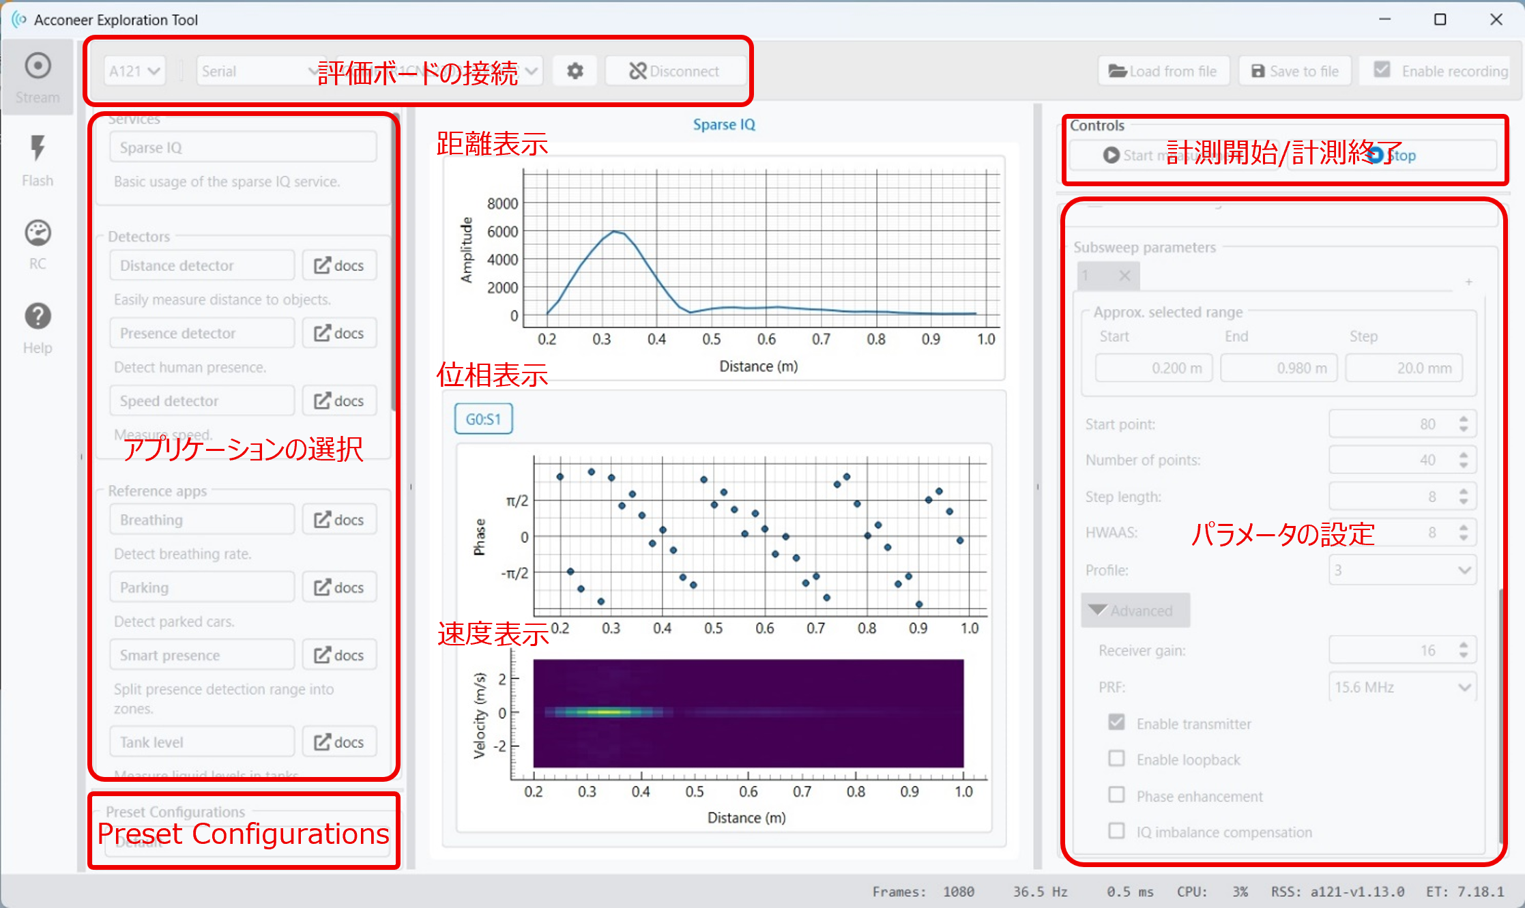Collapse the Advanced section
This screenshot has height=908, width=1525.
1135,610
